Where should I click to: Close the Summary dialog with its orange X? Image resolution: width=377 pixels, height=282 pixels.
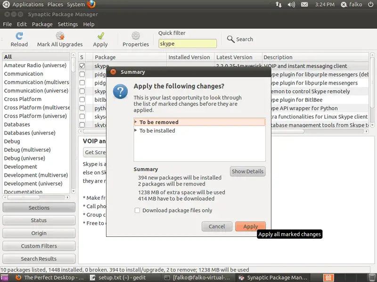pyautogui.click(x=113, y=72)
